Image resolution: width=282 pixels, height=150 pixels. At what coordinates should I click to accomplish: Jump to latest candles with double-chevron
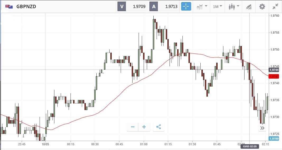click(x=262, y=128)
